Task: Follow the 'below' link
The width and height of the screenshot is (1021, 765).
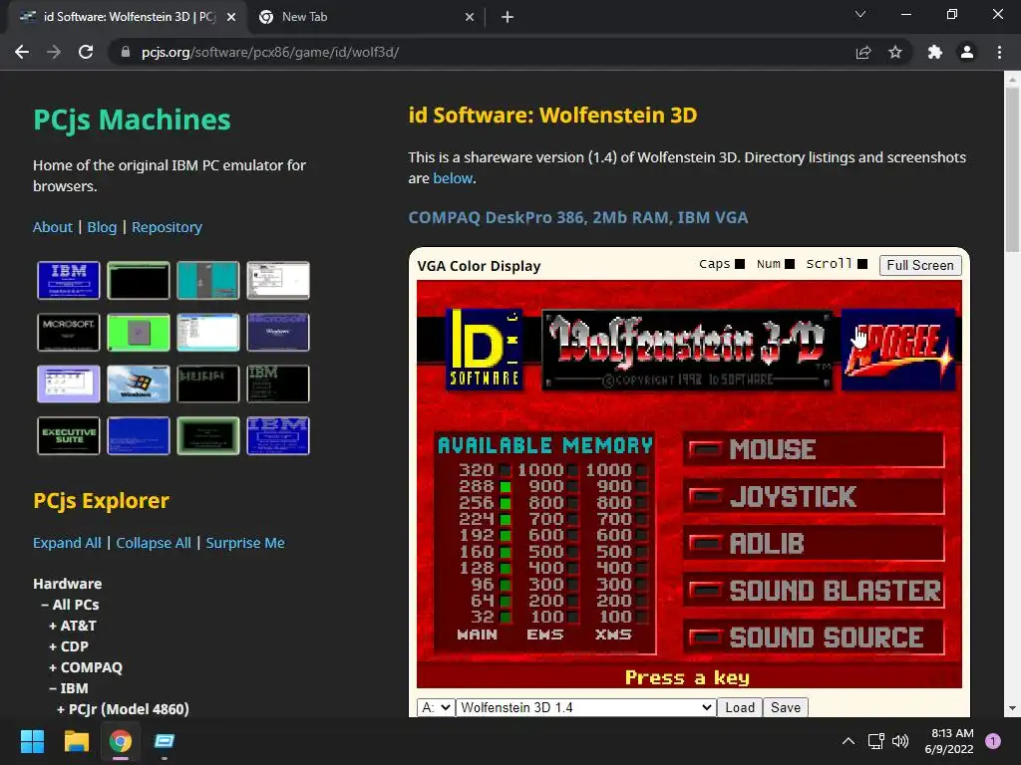Action: pyautogui.click(x=453, y=178)
